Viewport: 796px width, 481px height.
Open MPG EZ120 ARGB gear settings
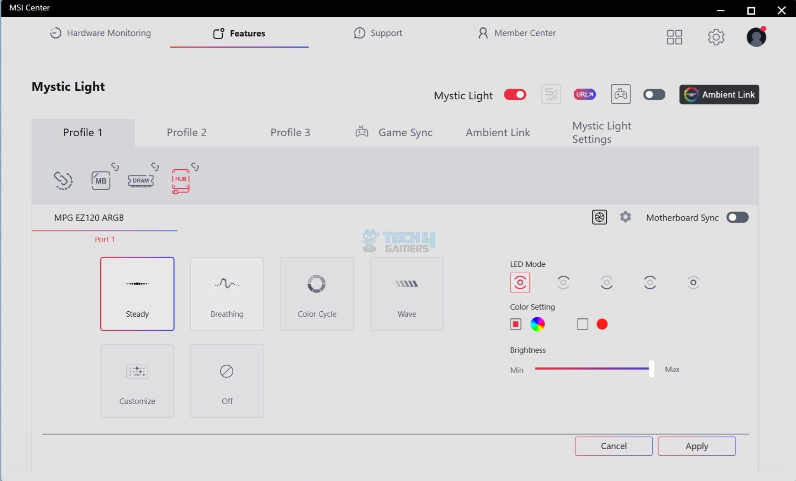pos(625,217)
